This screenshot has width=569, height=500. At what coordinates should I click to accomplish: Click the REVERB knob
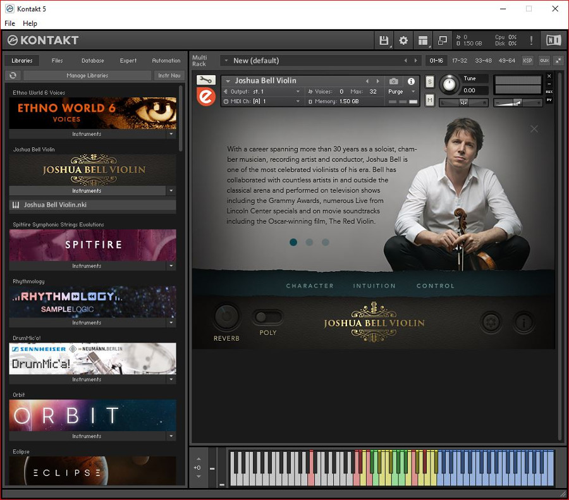click(x=226, y=317)
